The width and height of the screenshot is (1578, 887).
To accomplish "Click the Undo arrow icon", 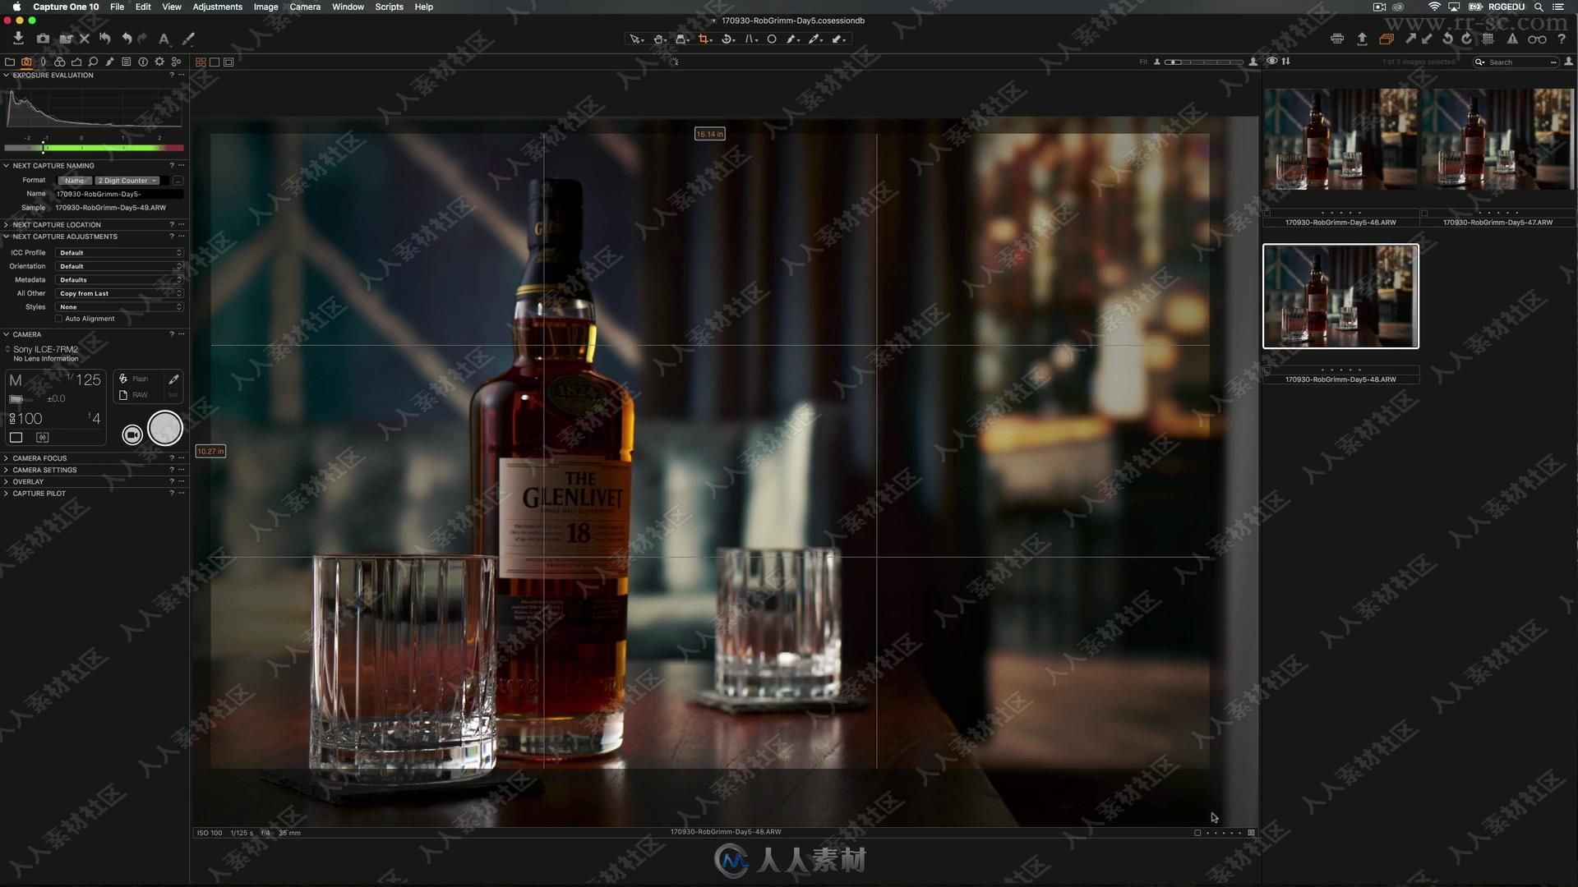I will click(127, 39).
